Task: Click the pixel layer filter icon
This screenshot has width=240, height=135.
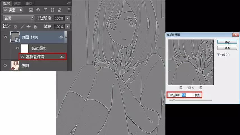Action: 31,10
